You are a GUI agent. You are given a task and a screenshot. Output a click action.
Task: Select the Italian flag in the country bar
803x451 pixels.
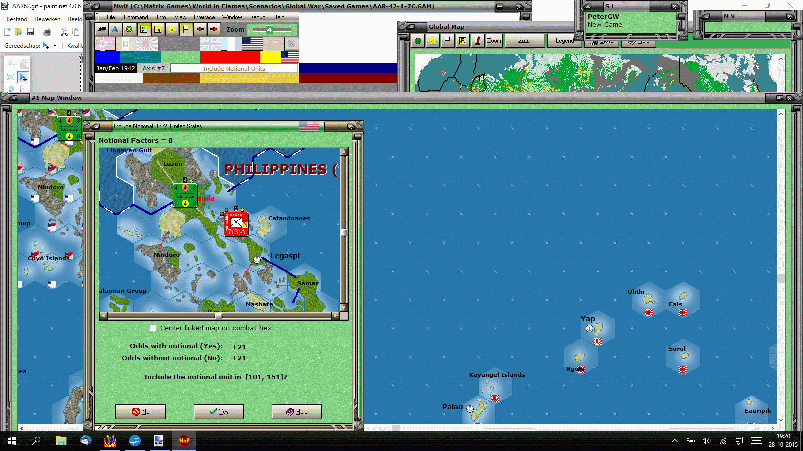point(126,44)
